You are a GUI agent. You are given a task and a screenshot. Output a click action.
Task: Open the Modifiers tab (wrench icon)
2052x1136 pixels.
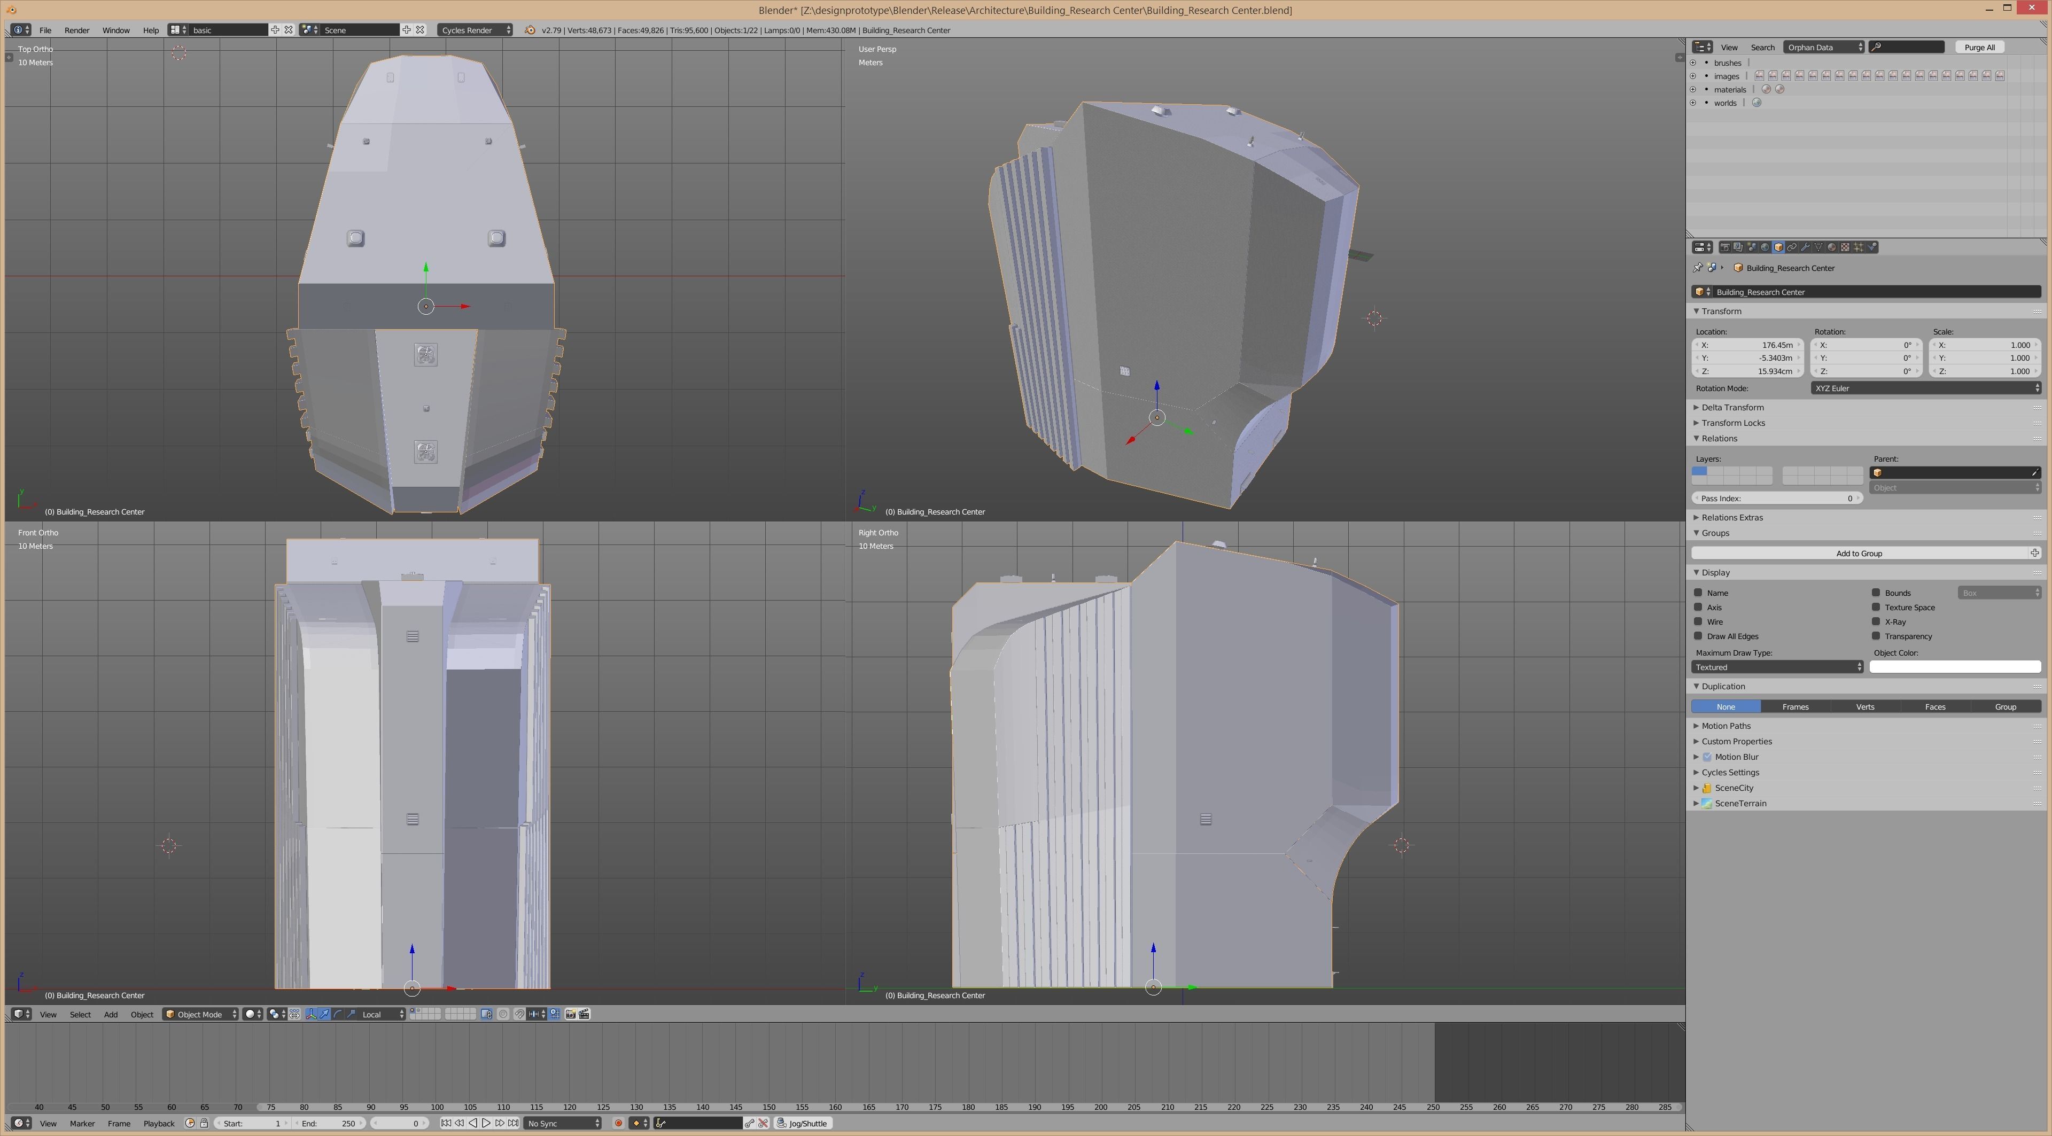1806,247
